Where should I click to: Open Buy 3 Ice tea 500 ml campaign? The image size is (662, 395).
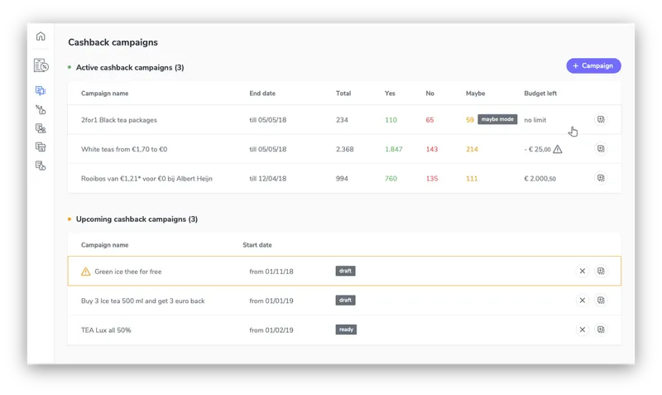[x=142, y=301]
